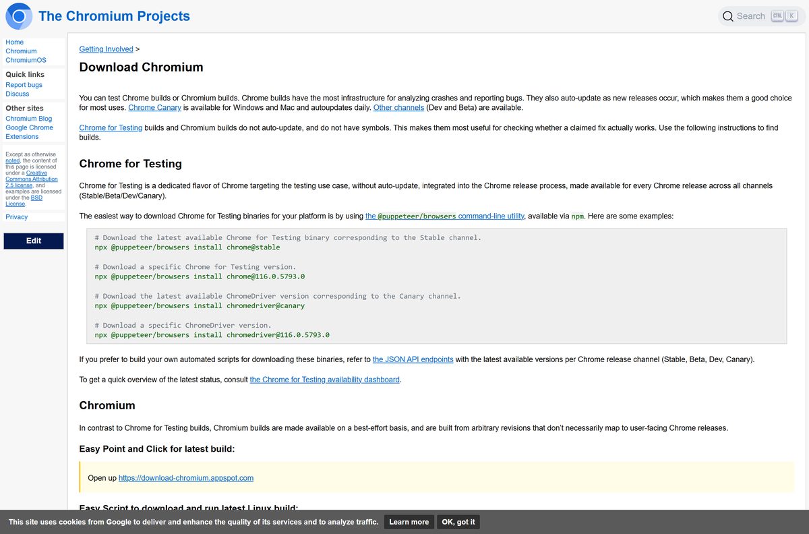The width and height of the screenshot is (809, 534).
Task: Open the ChromiumOS sidebar link
Action: coord(26,60)
